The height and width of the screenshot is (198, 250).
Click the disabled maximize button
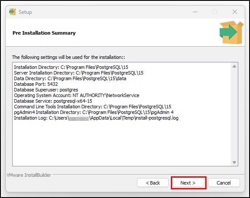(x=215, y=12)
